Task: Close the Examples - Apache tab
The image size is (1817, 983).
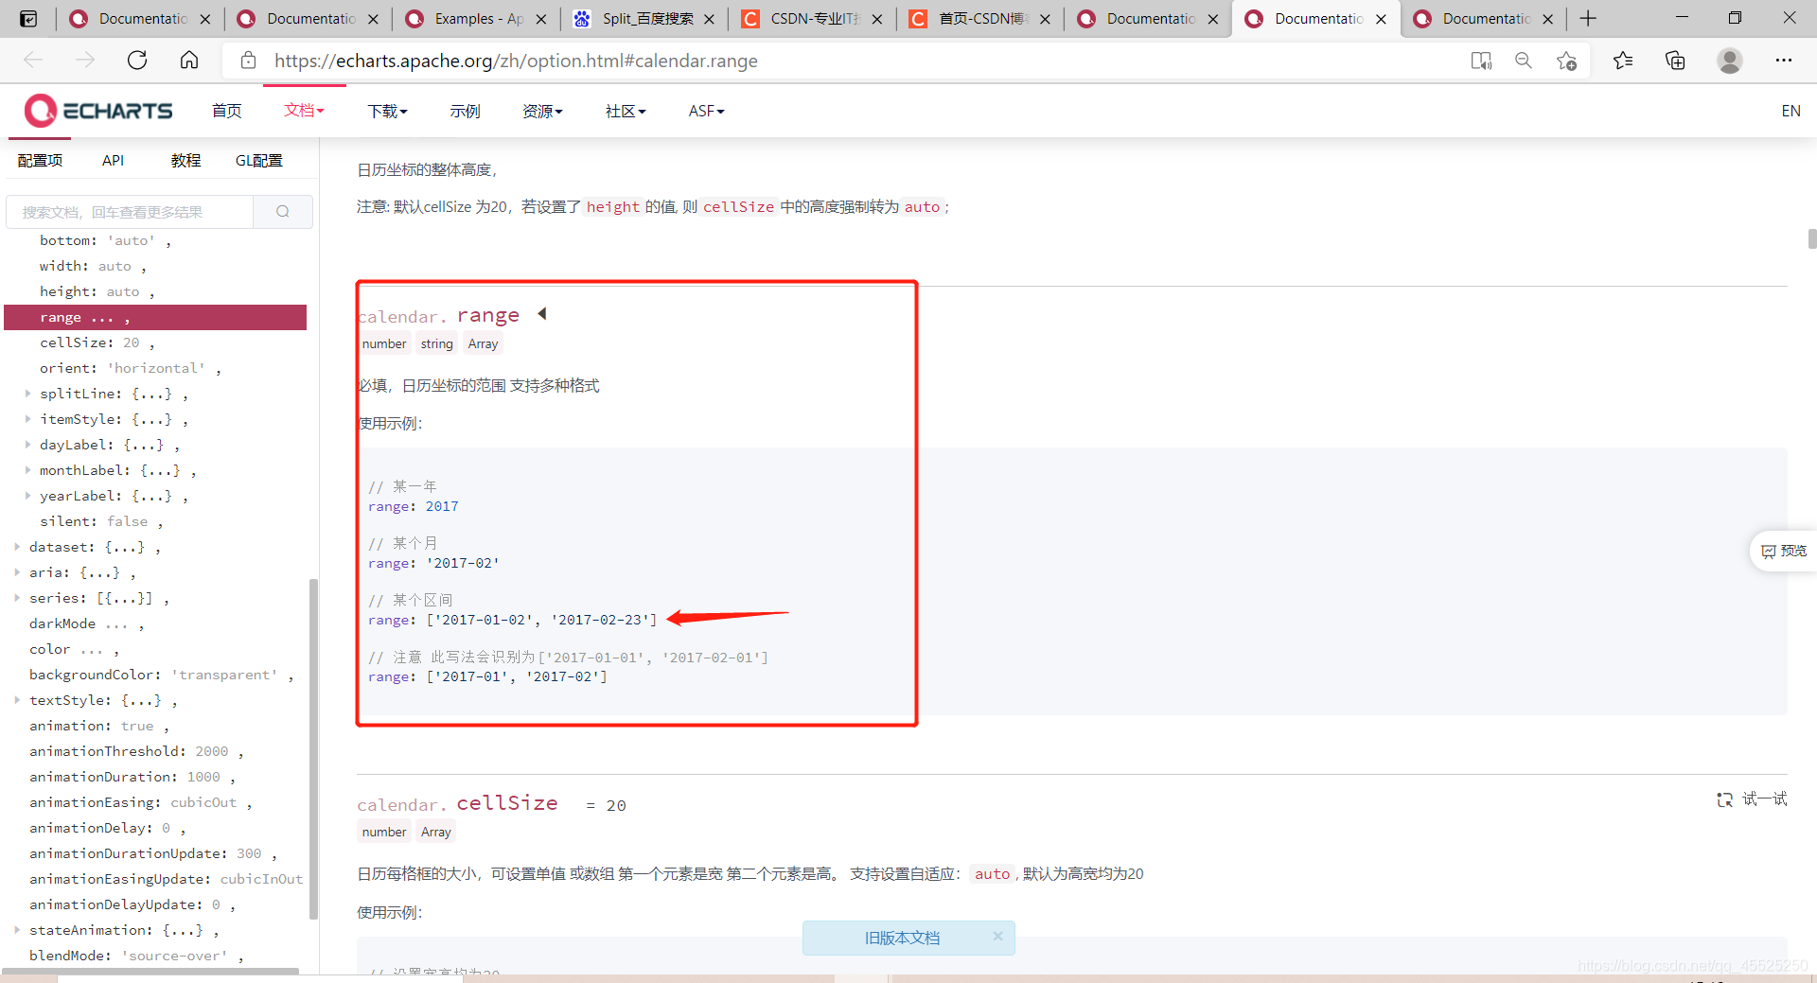Action: tap(541, 19)
